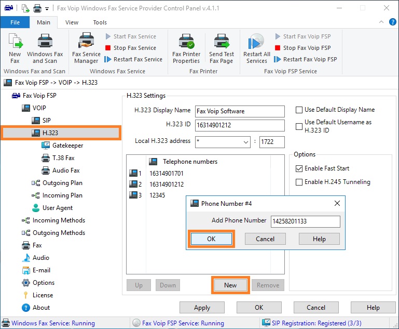The image size is (399, 329).
Task: Select Incoming Plan in tree
Action: (57, 195)
